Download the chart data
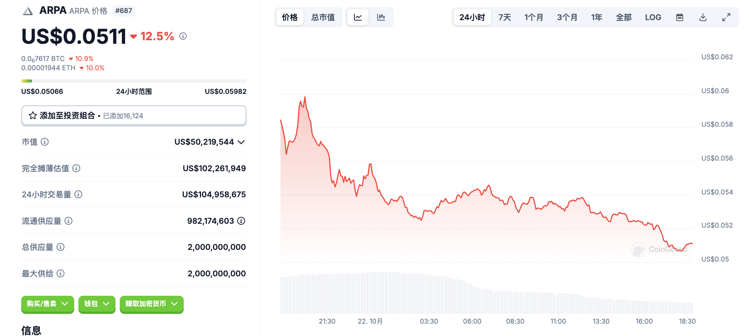749x336 pixels. (x=703, y=17)
